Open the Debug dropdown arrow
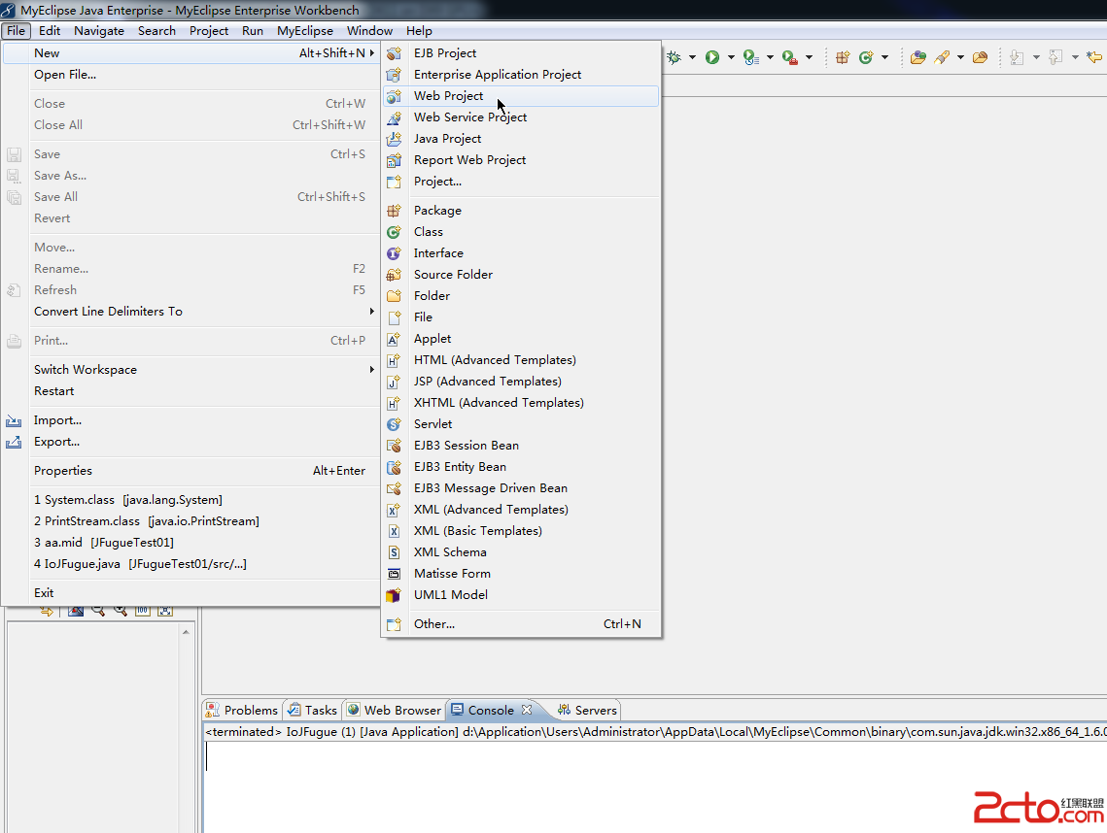Screen dimensions: 1107x833 [692, 57]
